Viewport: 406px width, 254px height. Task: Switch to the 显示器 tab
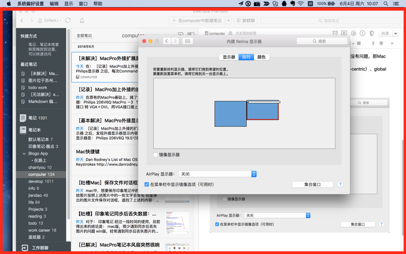229,57
